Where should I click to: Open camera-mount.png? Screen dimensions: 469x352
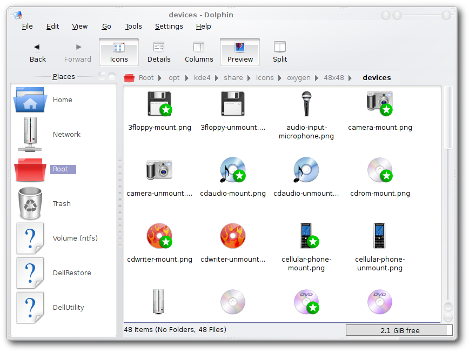tap(380, 103)
